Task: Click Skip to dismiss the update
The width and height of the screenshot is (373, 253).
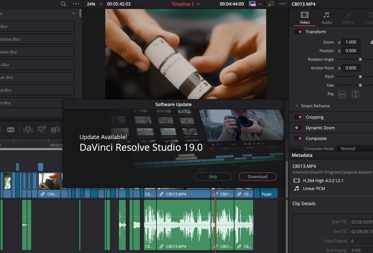Action: (213, 177)
